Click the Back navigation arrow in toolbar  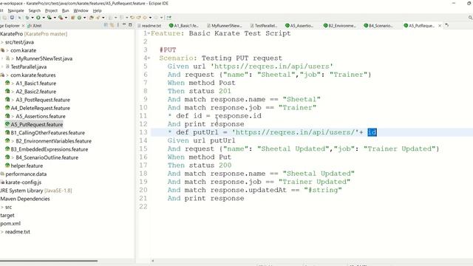(x=145, y=18)
